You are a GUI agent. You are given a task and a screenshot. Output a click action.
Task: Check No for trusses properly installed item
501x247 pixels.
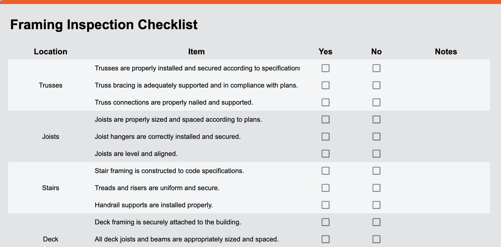[376, 68]
